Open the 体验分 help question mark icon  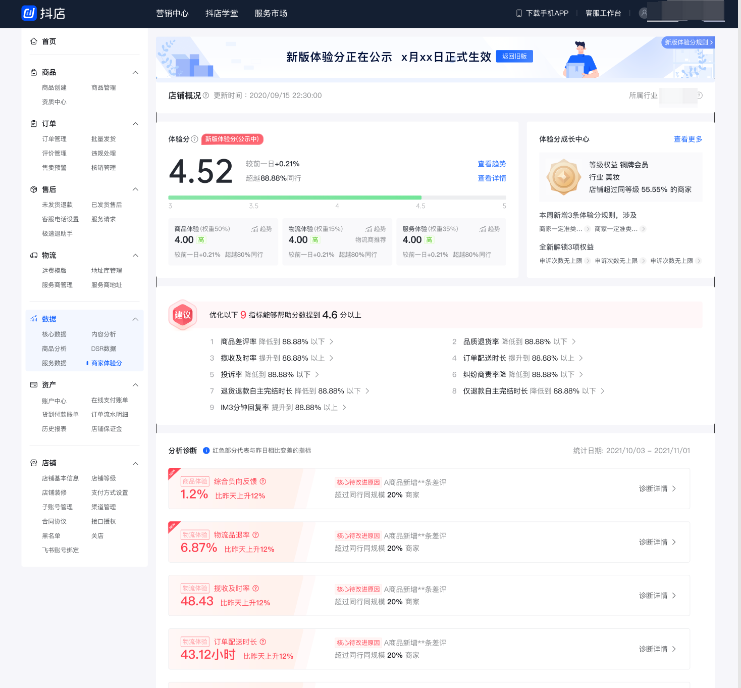(x=195, y=139)
